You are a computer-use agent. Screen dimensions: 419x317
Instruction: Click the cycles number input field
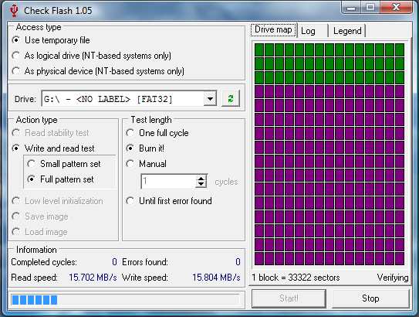(x=168, y=181)
